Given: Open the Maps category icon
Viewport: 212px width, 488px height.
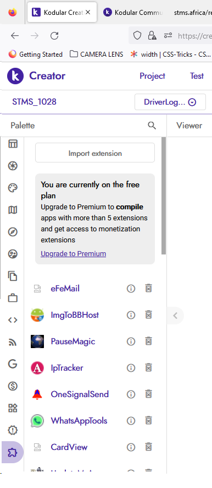Looking at the screenshot, I should (13, 210).
